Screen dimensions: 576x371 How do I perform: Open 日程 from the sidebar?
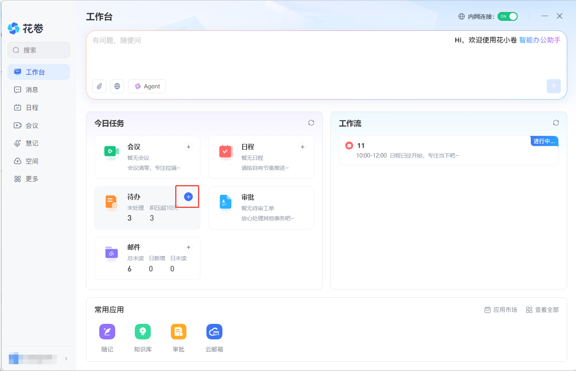[x=39, y=108]
